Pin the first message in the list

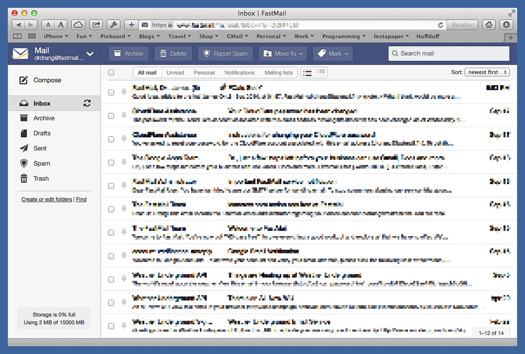[x=124, y=92]
